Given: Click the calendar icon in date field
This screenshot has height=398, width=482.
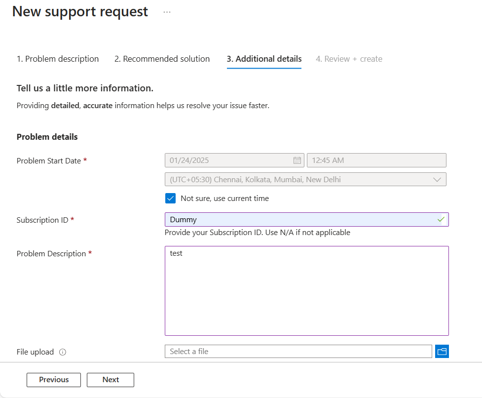Looking at the screenshot, I should click(297, 160).
